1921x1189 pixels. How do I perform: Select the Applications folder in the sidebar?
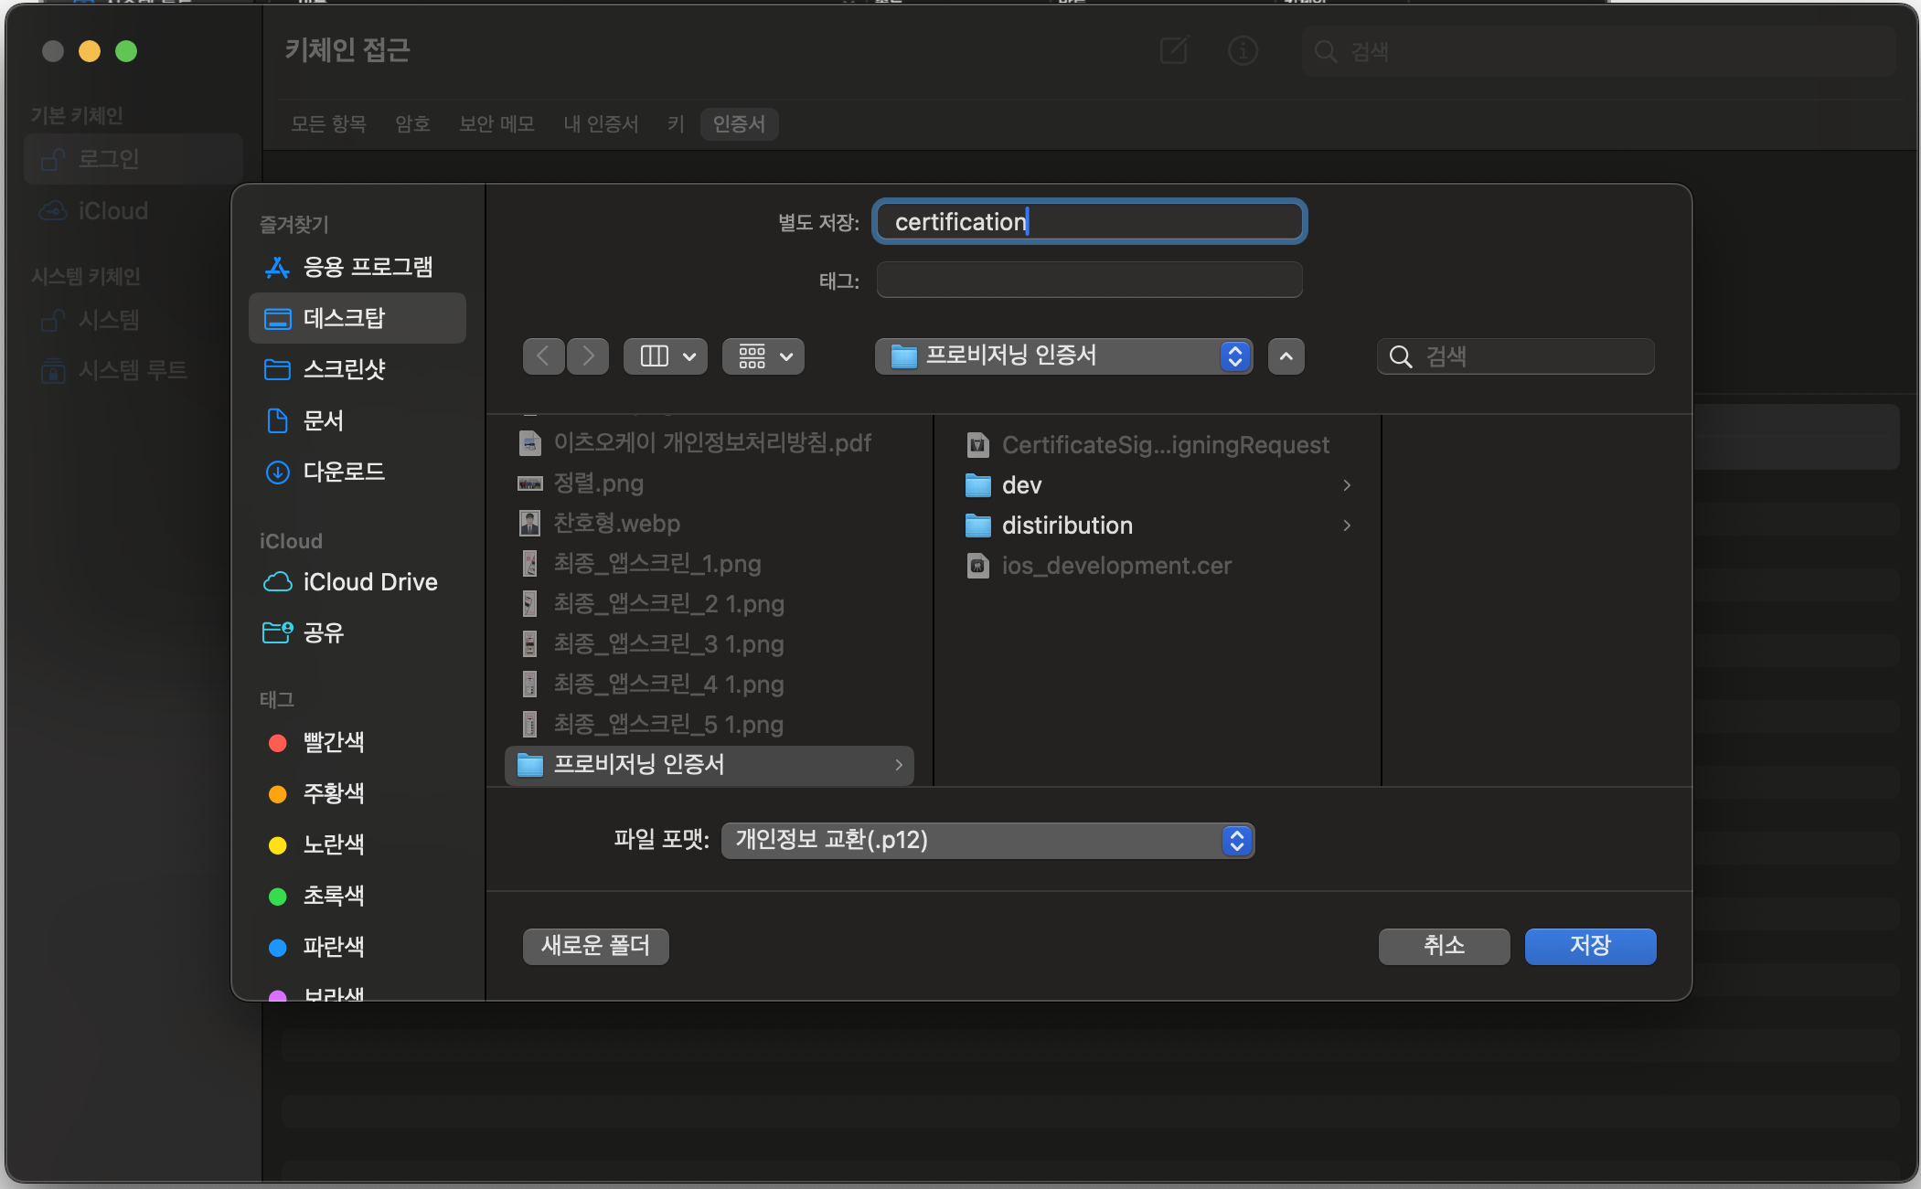click(367, 267)
